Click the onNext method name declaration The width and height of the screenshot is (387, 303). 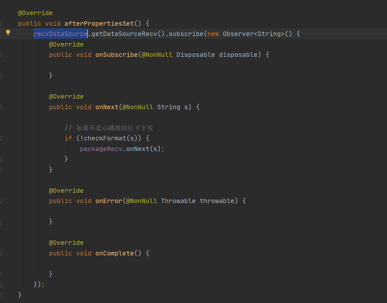[x=107, y=107]
